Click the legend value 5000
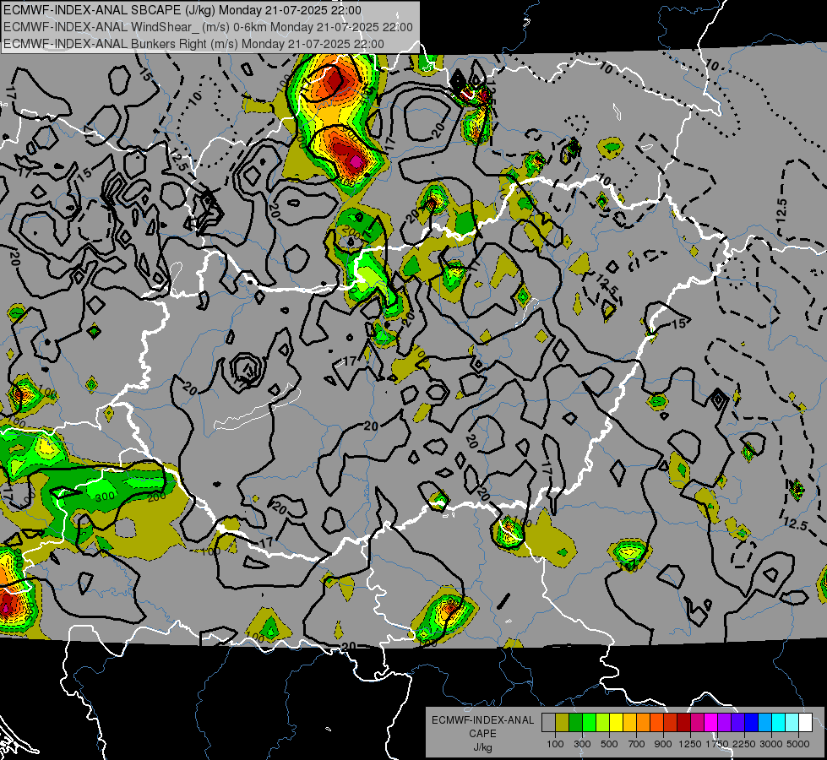 click(x=798, y=744)
